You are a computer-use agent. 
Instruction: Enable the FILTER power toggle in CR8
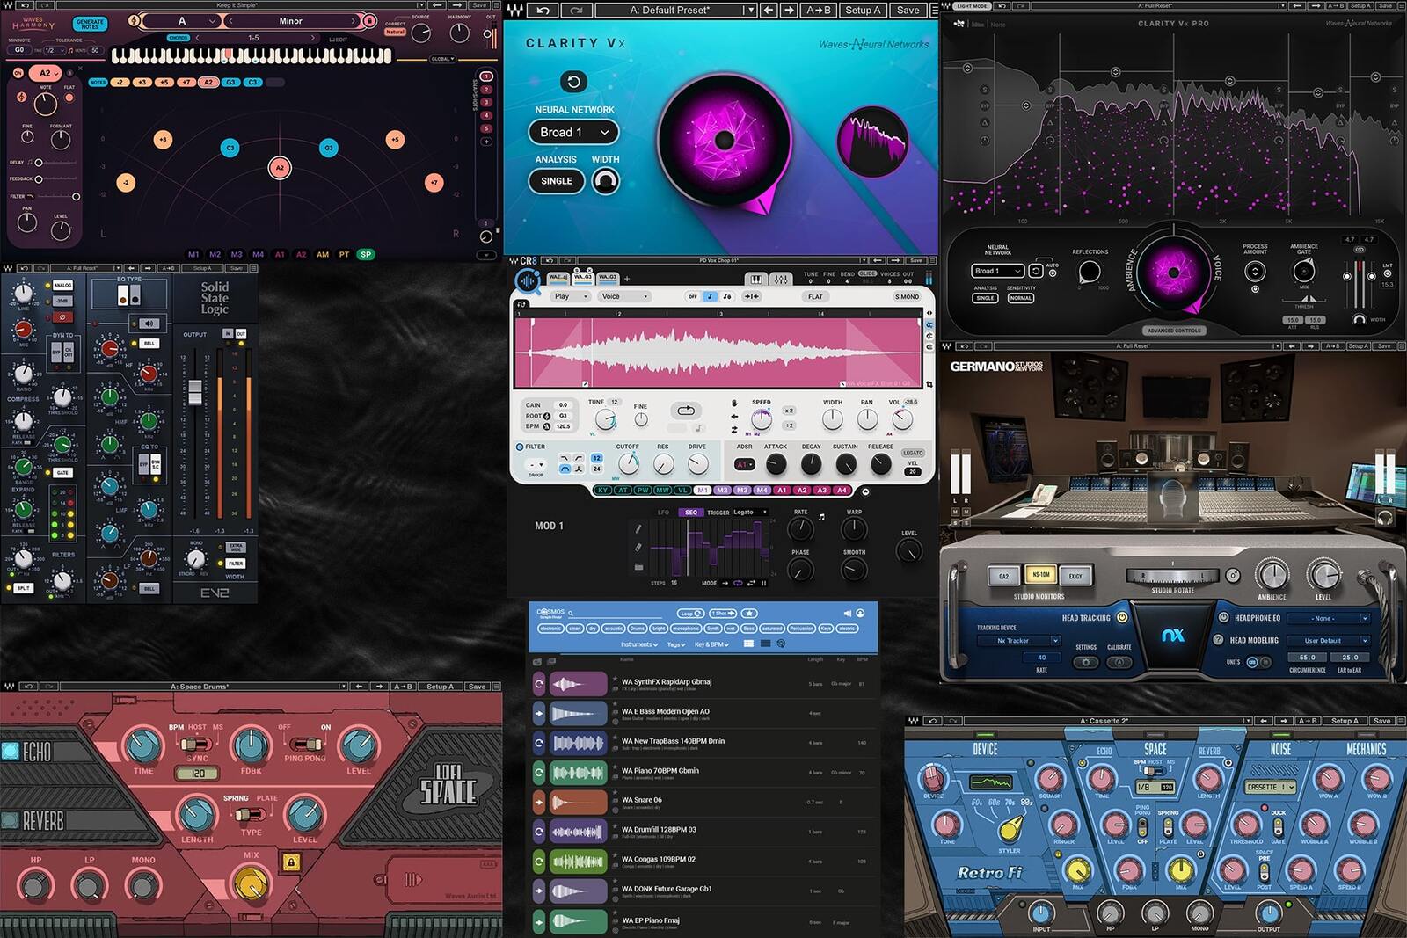[520, 447]
